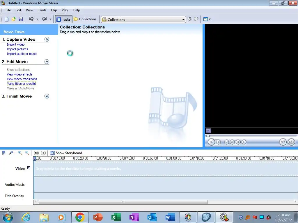Open the Tools menu

(42, 10)
